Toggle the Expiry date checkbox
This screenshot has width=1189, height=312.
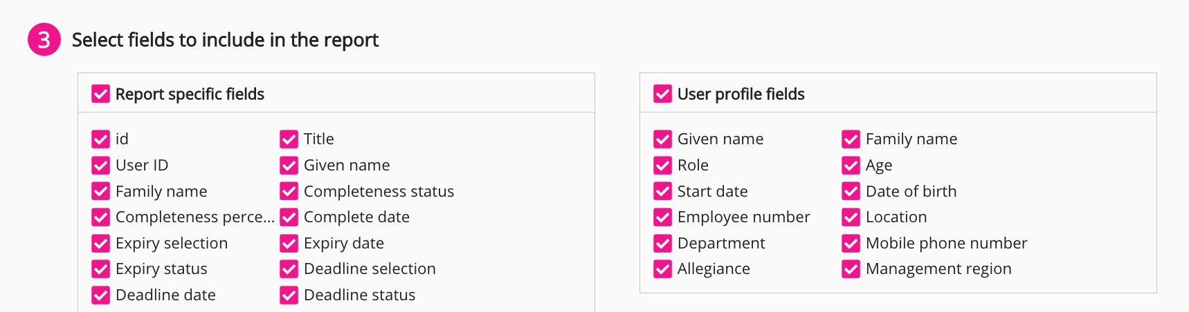pos(289,244)
